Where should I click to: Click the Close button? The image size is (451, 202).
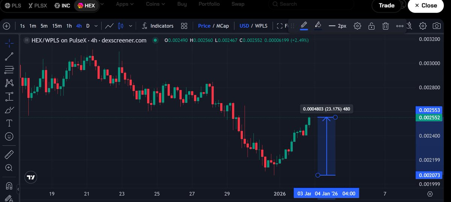(x=425, y=6)
